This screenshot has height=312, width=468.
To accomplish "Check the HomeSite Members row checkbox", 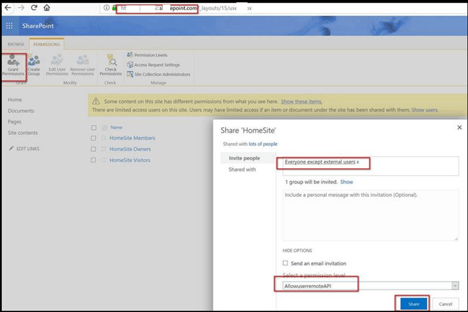I will tap(94, 138).
